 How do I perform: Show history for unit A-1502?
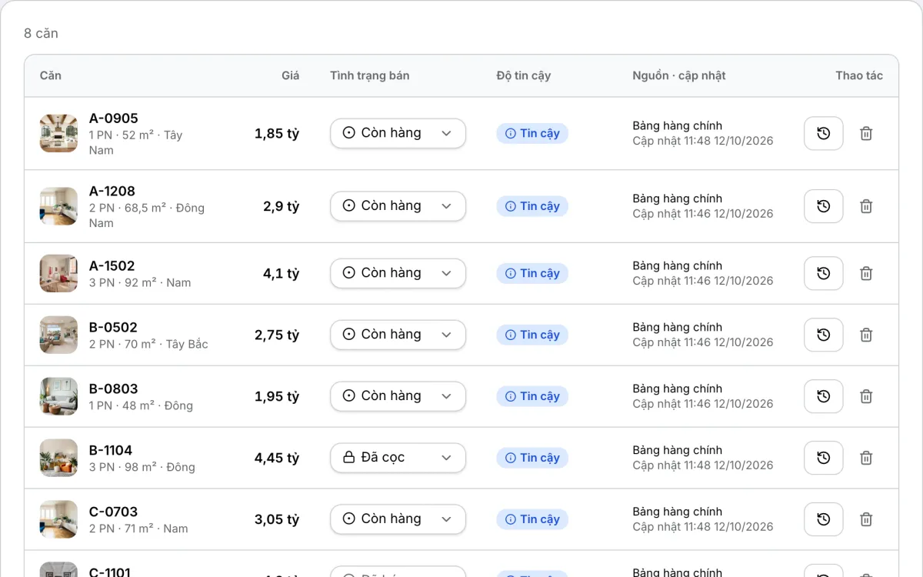pos(824,273)
